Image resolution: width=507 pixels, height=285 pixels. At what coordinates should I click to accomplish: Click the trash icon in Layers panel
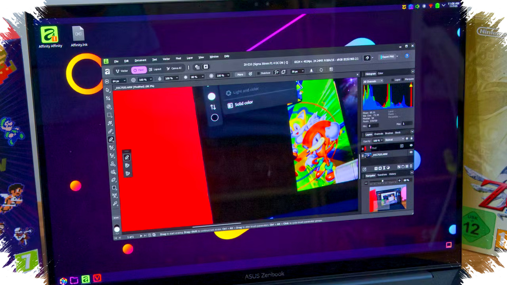[x=411, y=167]
